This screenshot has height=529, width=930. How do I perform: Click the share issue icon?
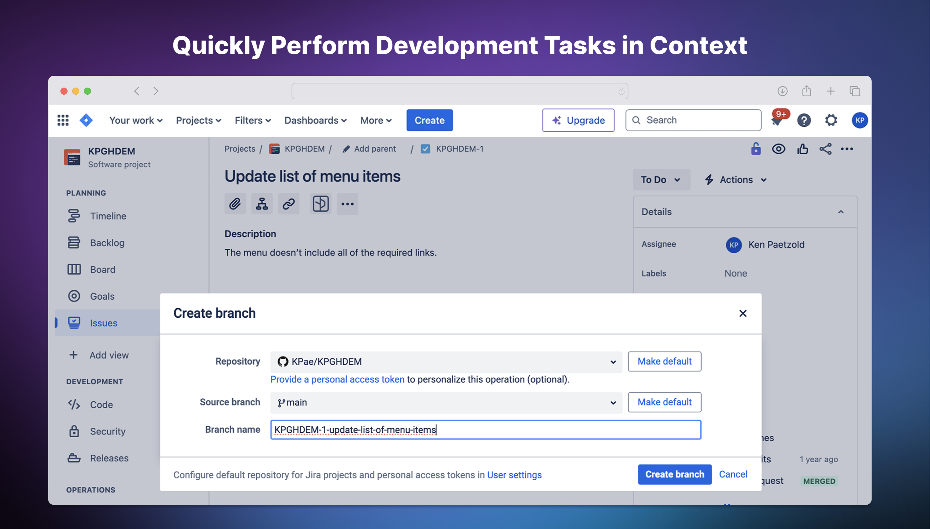[x=825, y=149]
